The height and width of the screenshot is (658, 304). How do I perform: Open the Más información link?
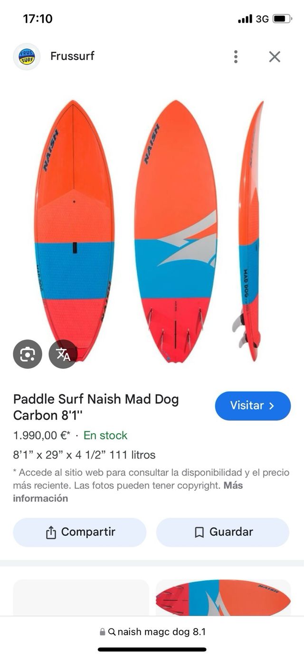tap(128, 492)
